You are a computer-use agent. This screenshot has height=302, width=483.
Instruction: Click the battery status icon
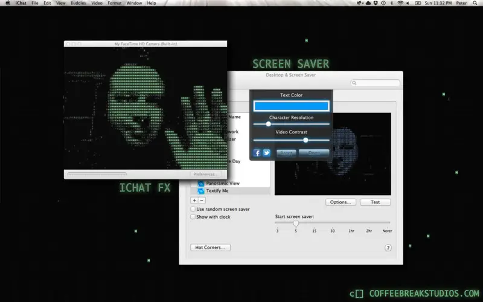[418, 3]
